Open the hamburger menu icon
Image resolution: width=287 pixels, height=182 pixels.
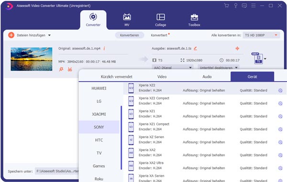[254, 6]
